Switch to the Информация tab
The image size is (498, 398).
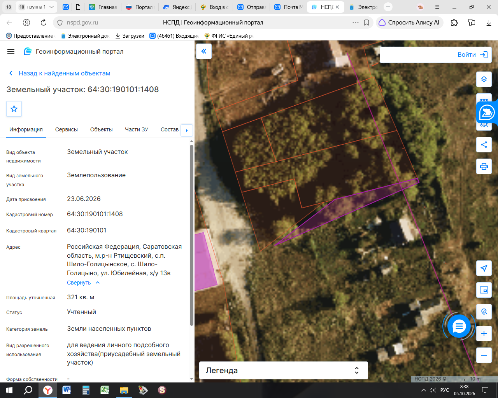tap(26, 130)
